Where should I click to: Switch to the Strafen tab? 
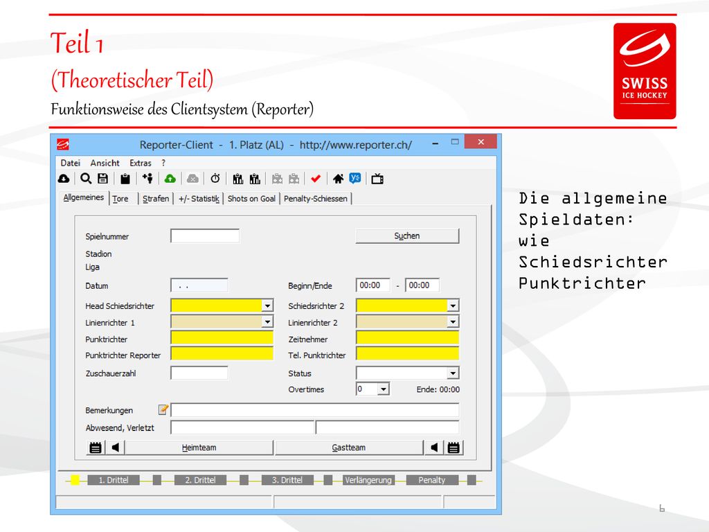(156, 199)
